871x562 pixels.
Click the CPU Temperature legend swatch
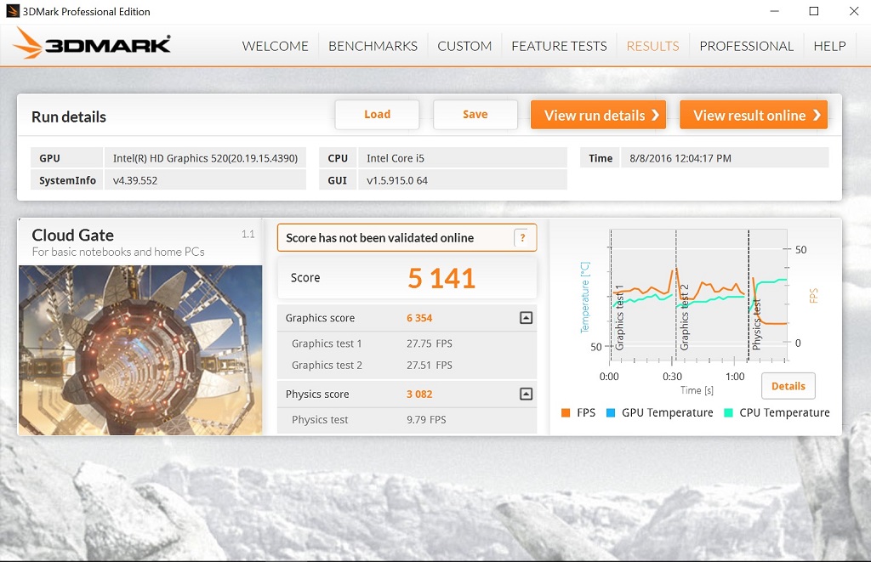pos(728,412)
